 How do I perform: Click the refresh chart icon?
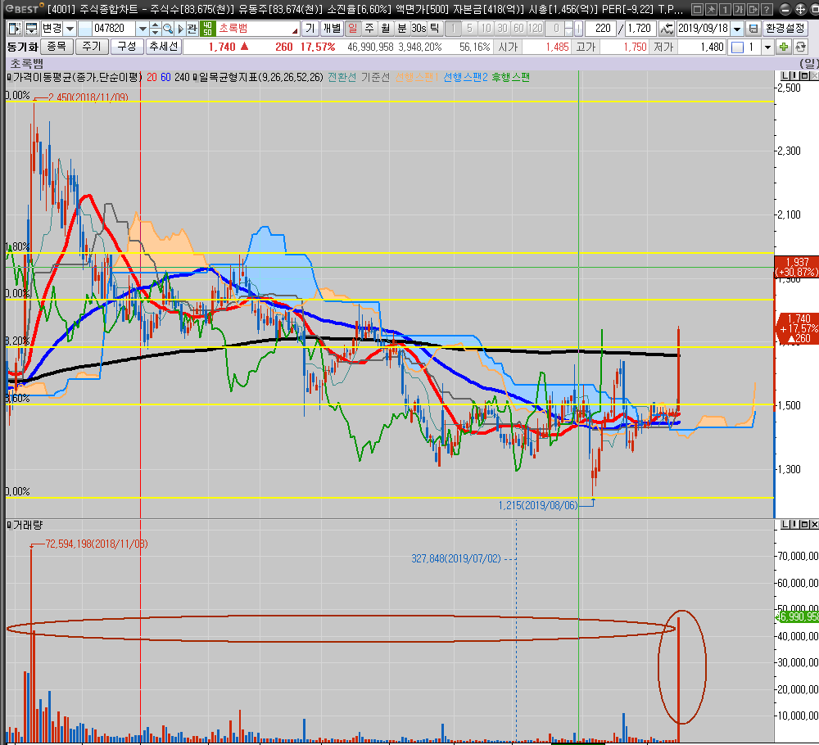tap(800, 47)
